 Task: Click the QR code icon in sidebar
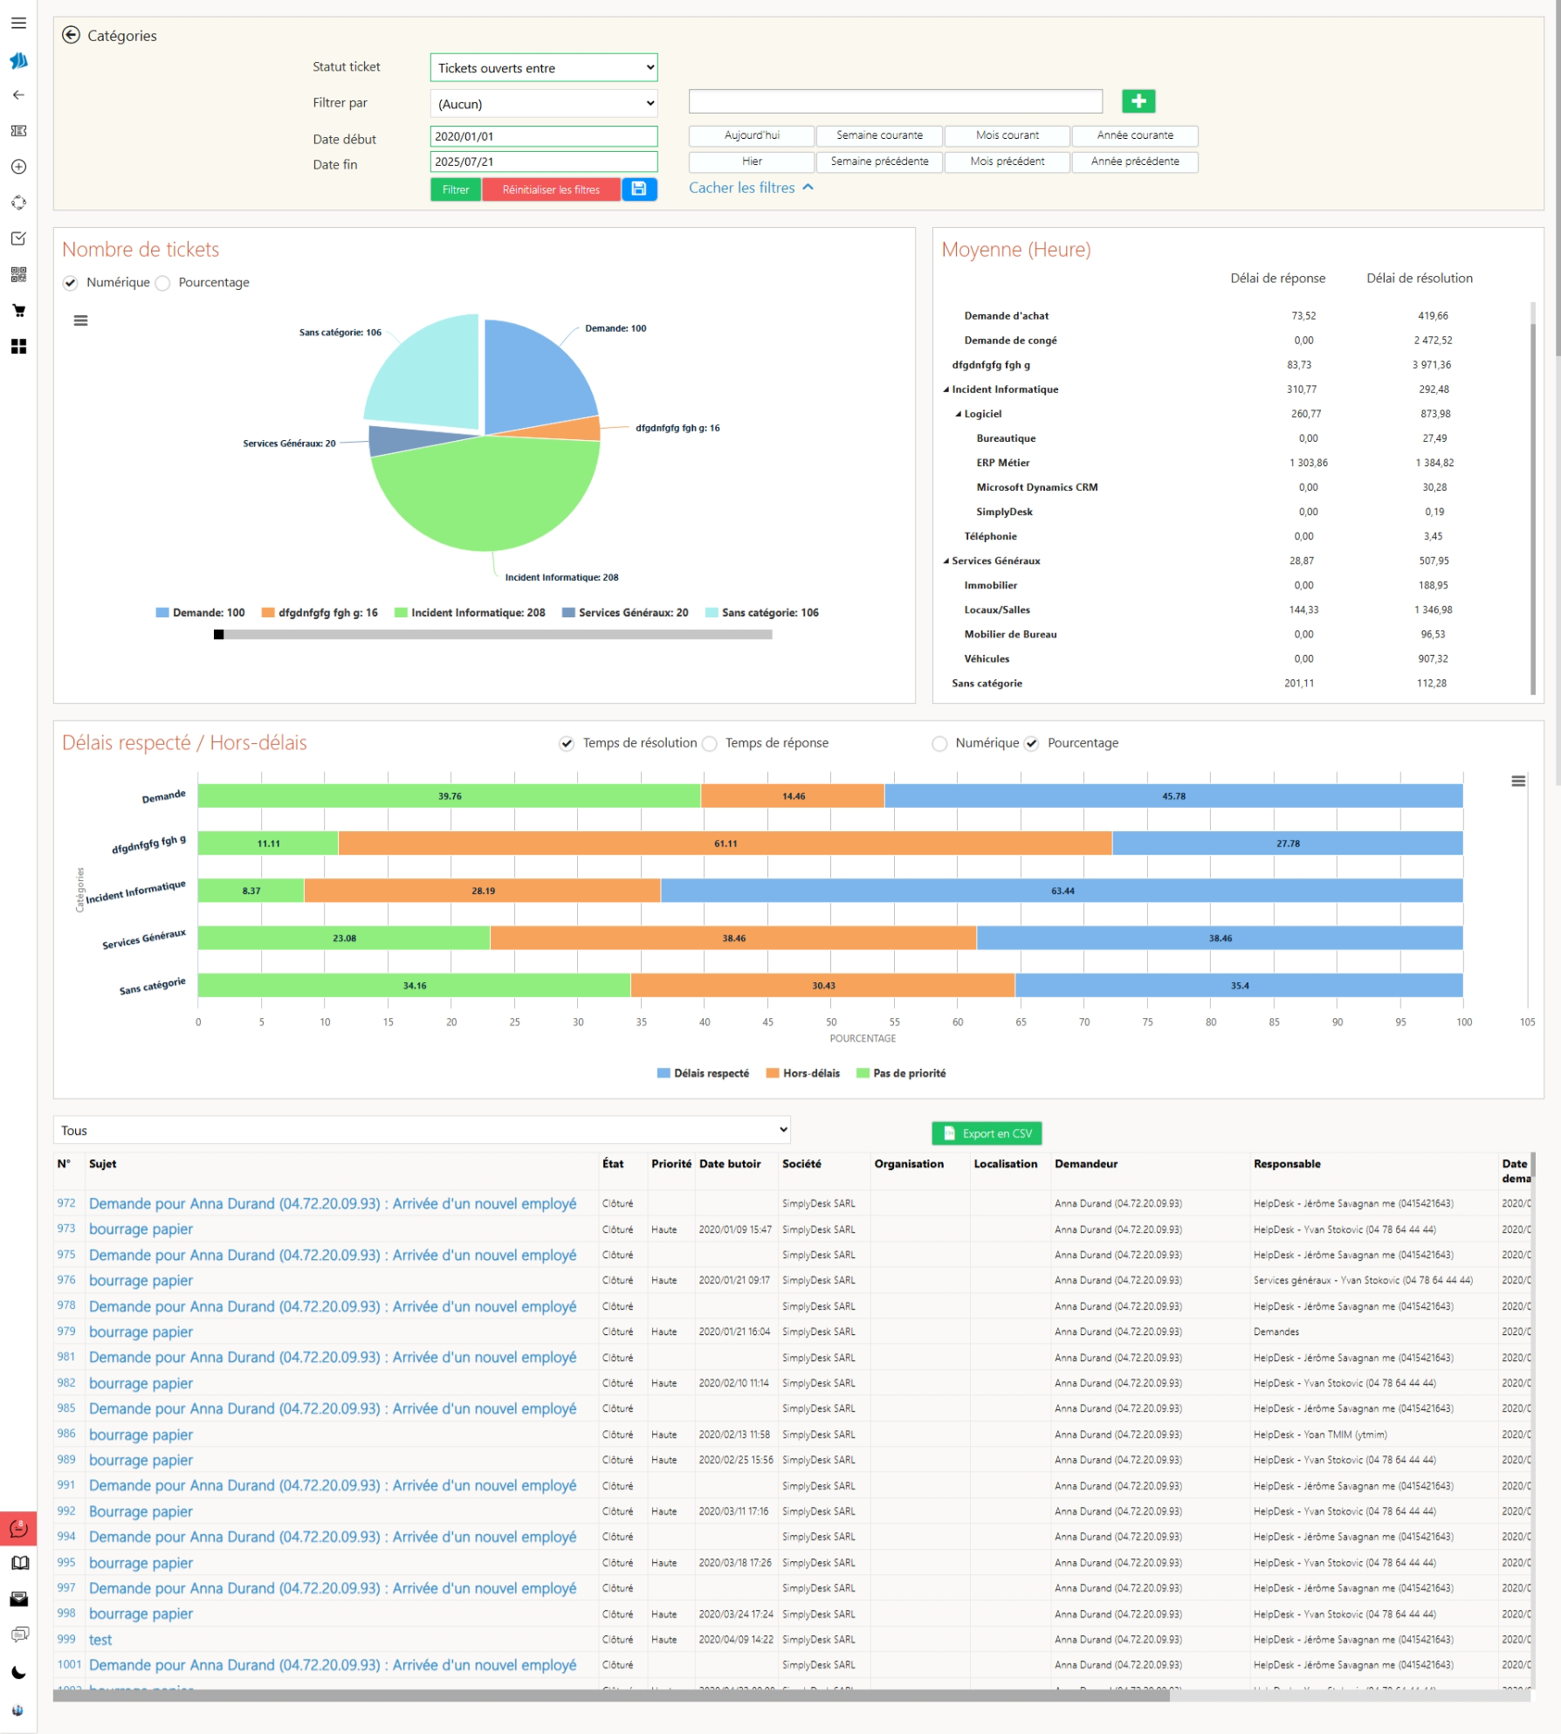point(18,274)
